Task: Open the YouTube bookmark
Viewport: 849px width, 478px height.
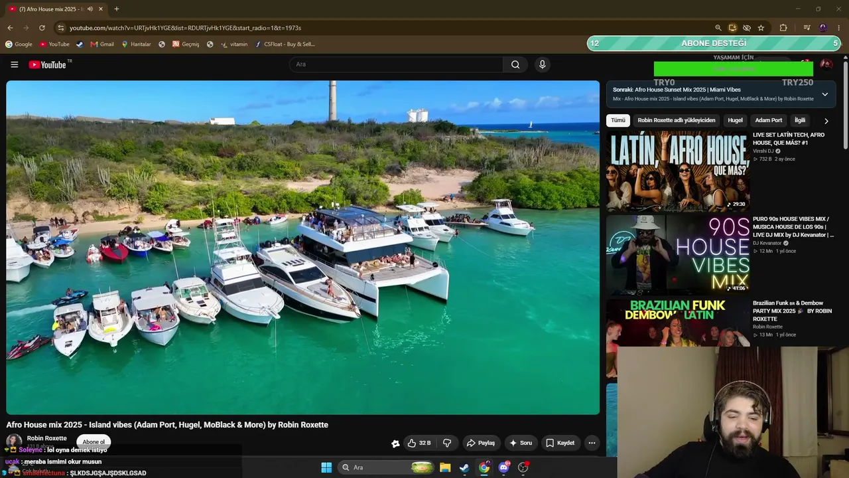Action: 54,44
